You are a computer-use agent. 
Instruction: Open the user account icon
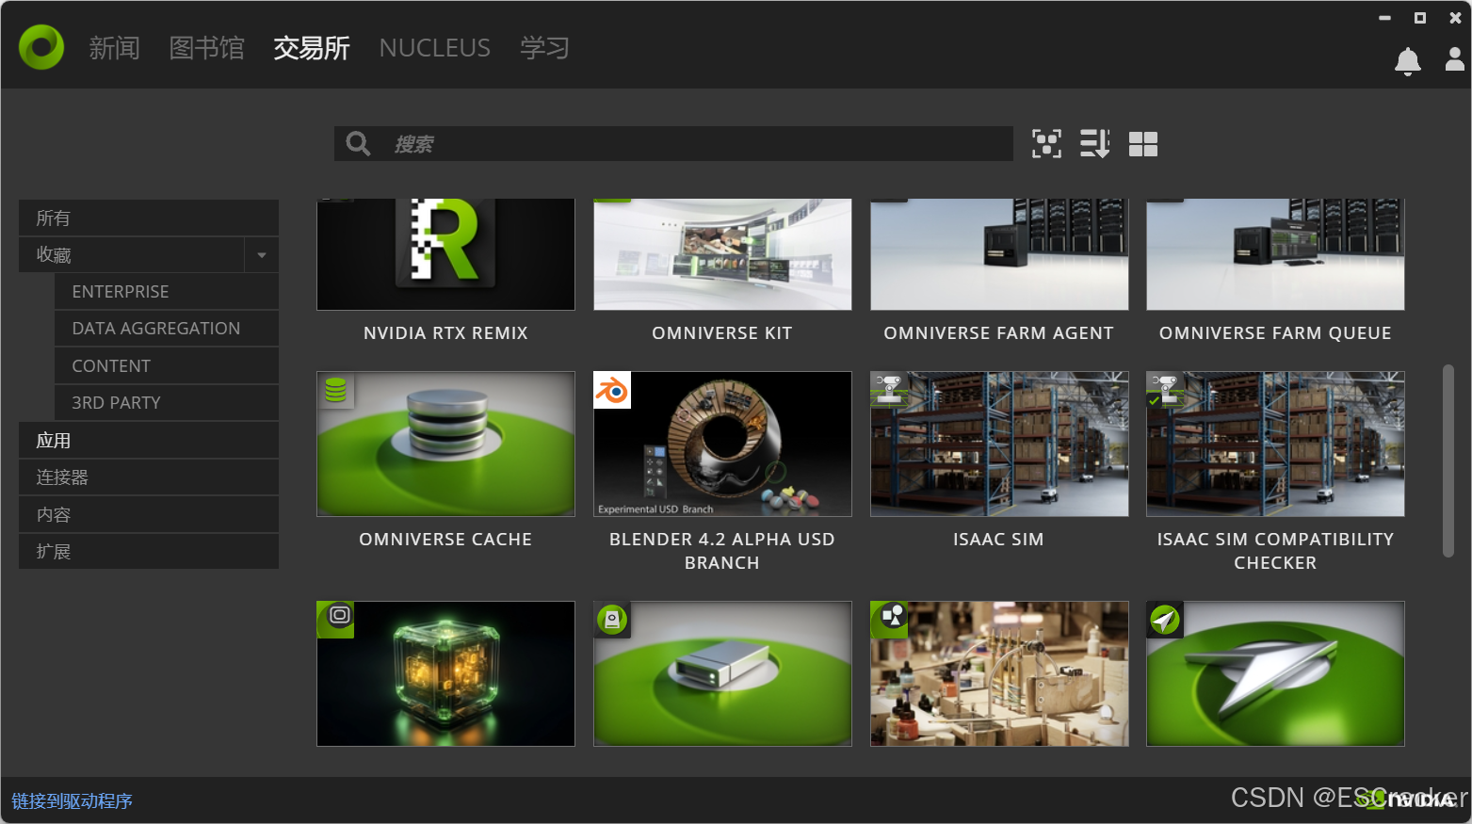[1454, 60]
